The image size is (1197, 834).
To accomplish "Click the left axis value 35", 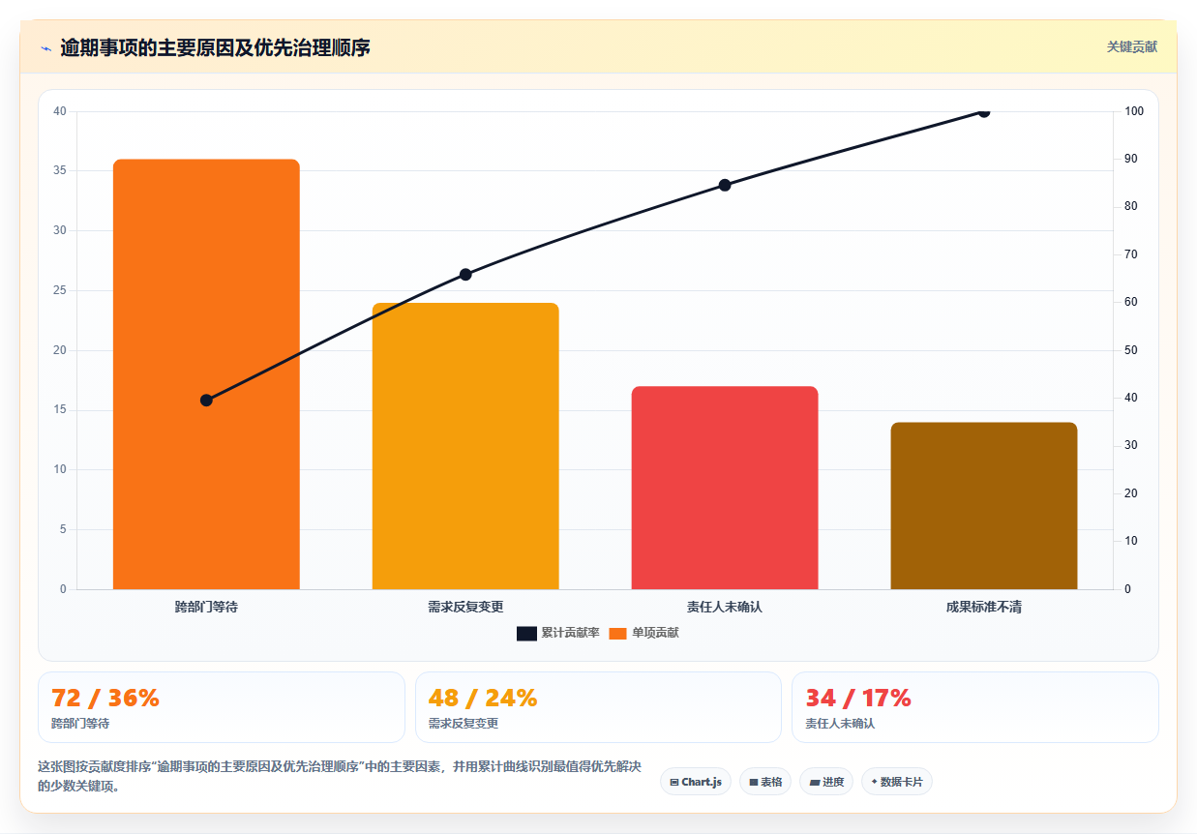I will (60, 171).
